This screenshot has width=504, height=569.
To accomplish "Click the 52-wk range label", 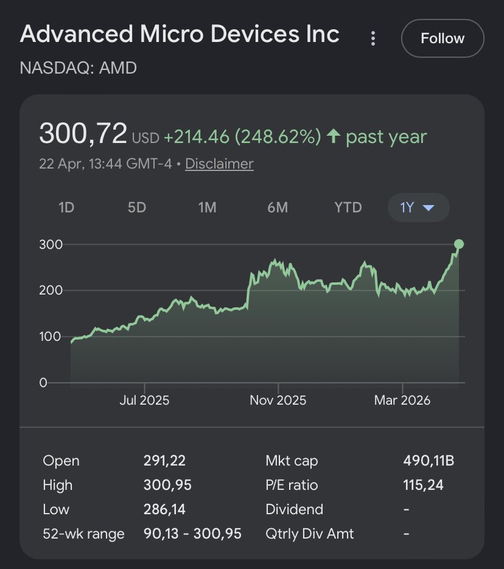I will pyautogui.click(x=83, y=534).
